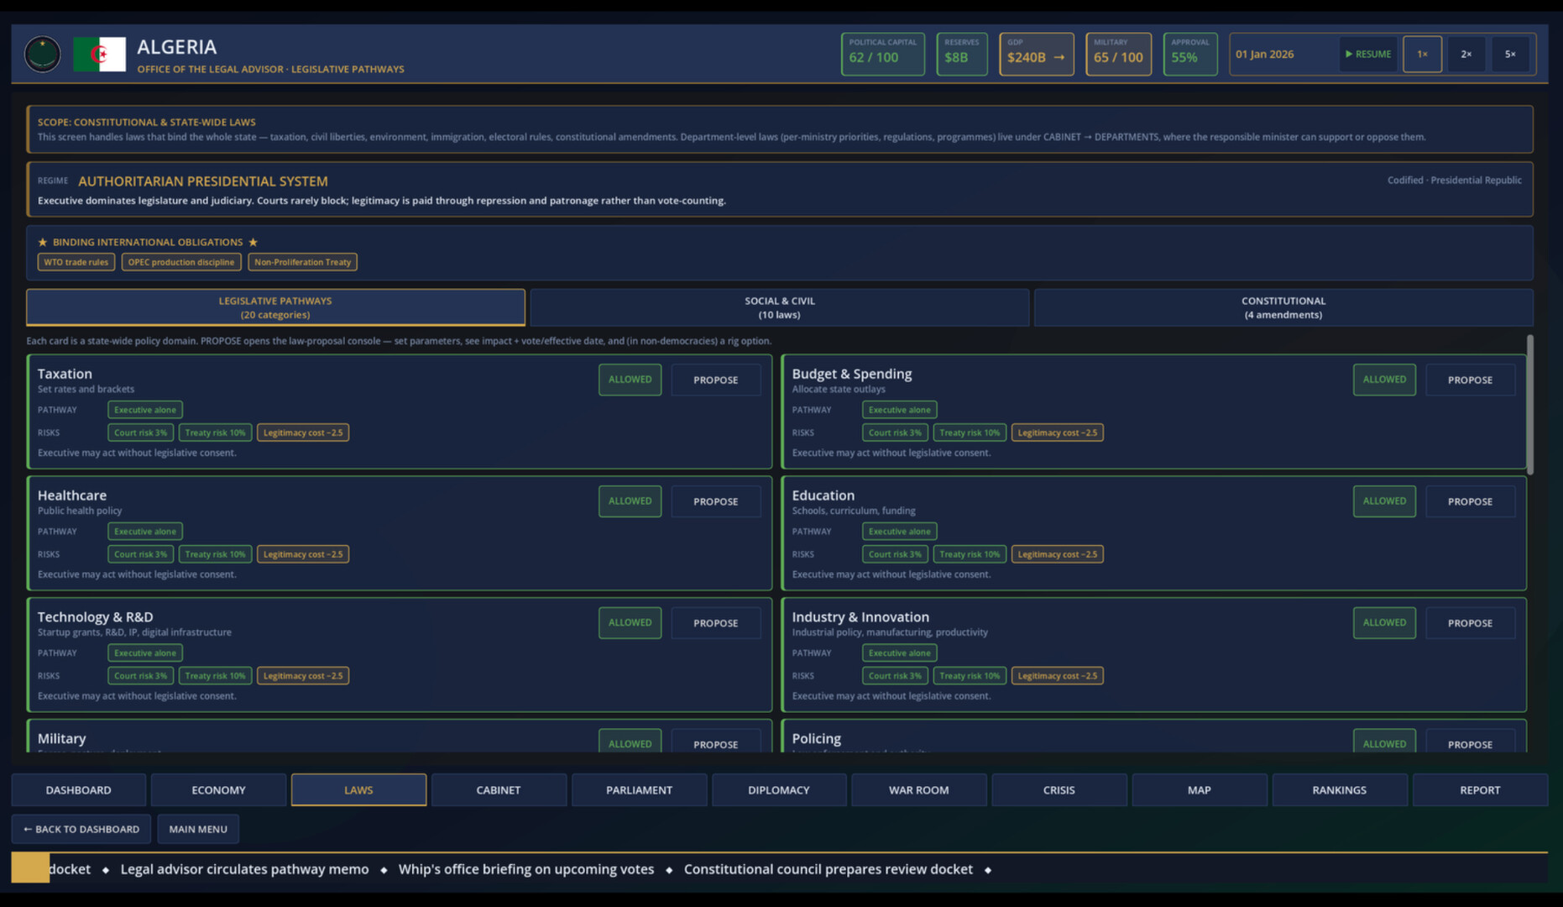Click the Allowed badge for Technology & R&D

630,623
